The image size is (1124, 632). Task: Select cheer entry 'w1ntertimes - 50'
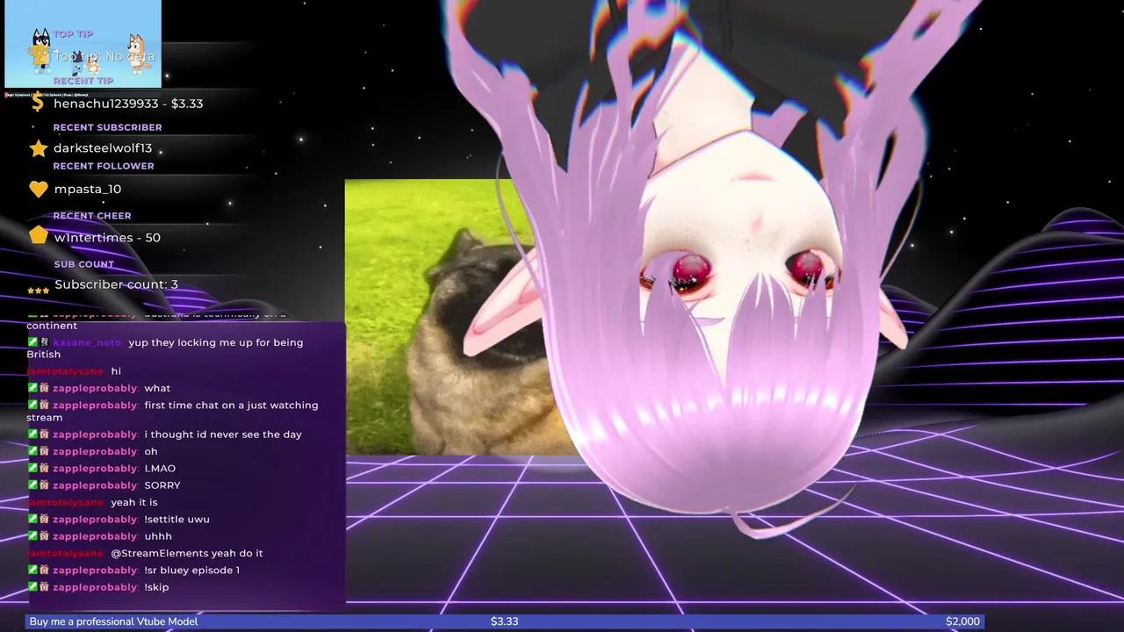(x=107, y=238)
